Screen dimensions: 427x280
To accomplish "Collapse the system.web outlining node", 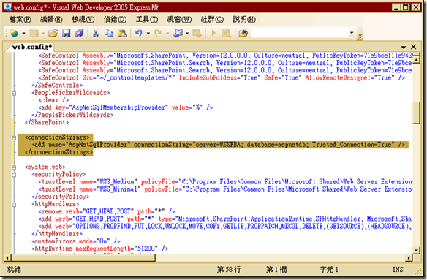I will tap(14, 167).
